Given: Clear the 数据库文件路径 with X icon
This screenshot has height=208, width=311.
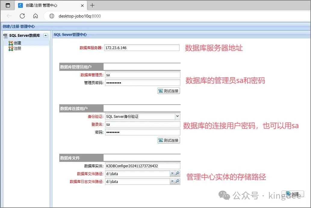Looking at the screenshot, I should (172, 173).
